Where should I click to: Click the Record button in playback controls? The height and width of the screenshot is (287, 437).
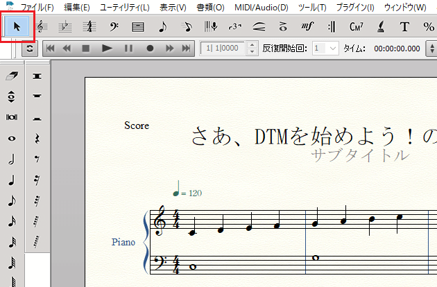[149, 49]
